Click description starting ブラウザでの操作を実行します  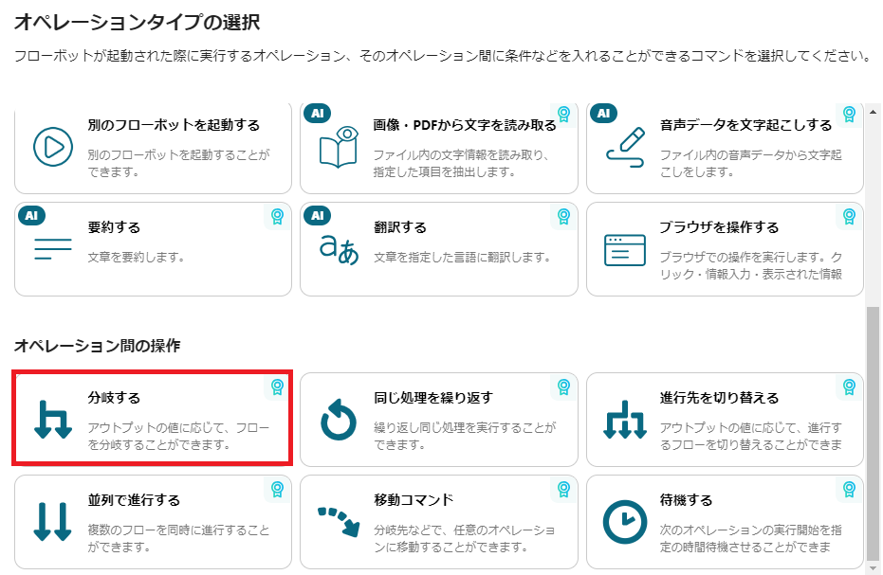[750, 265]
